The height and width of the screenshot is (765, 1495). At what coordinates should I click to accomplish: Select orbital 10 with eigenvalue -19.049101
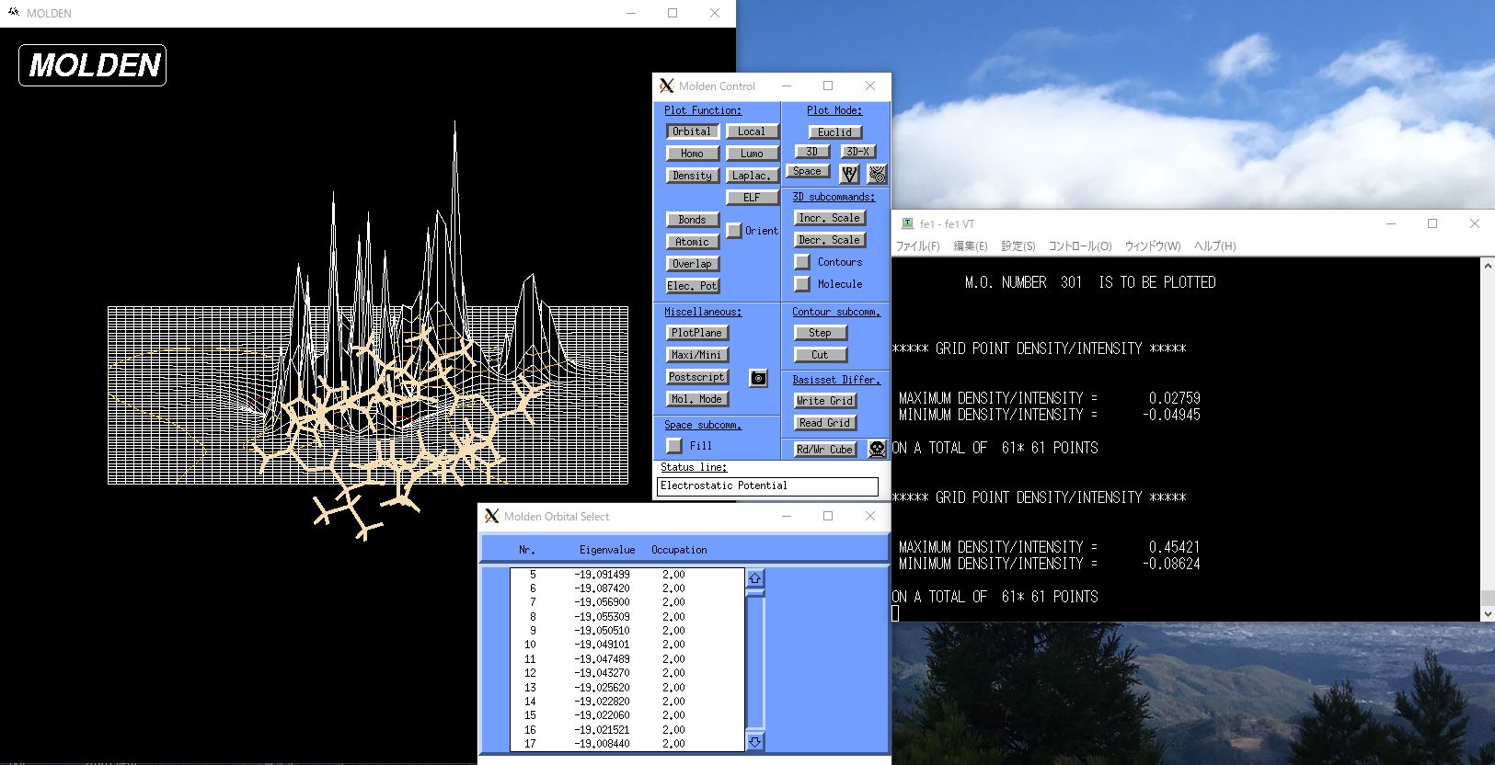tap(627, 645)
